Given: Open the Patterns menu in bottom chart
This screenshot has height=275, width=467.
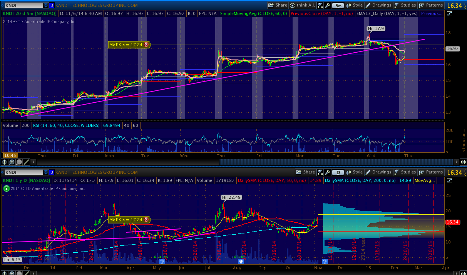Looking at the screenshot, I should (x=431, y=172).
